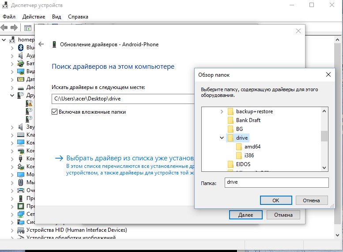Expand the HID devices tree node

[x=11, y=230]
